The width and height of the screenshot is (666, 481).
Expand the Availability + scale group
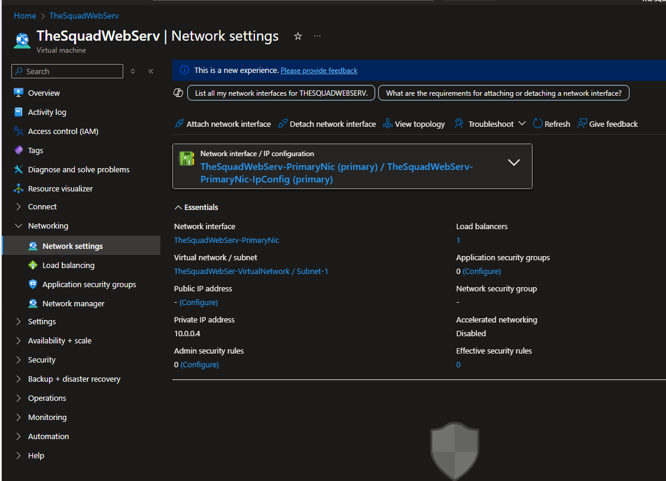coord(19,340)
